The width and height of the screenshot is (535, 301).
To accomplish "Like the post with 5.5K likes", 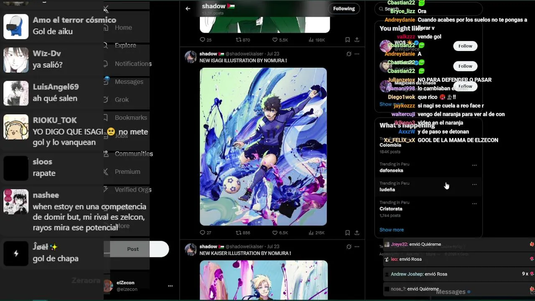I will pos(280,40).
